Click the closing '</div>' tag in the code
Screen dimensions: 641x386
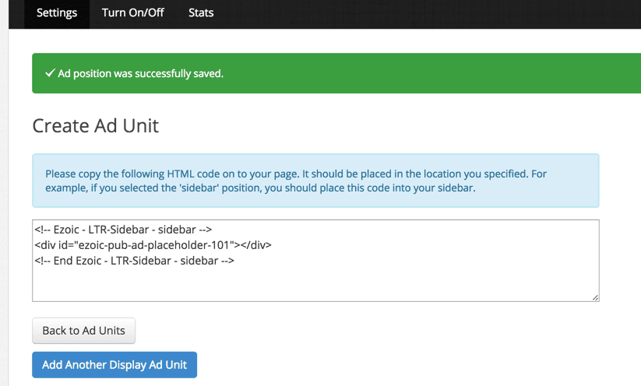click(255, 245)
